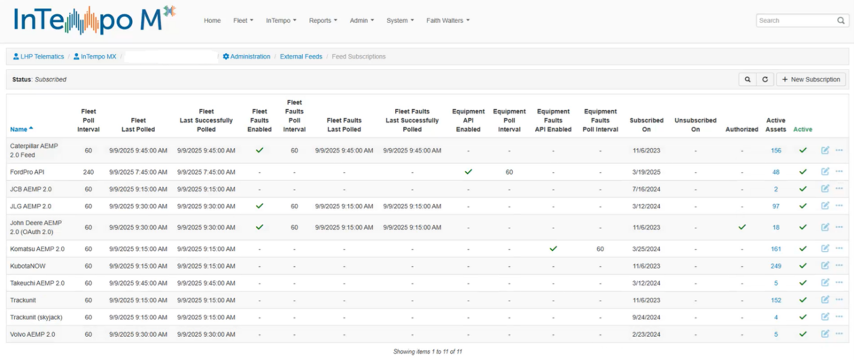The height and width of the screenshot is (360, 854).
Task: Click Fleet Faults Enabled check for John Deere
Action: (x=260, y=227)
